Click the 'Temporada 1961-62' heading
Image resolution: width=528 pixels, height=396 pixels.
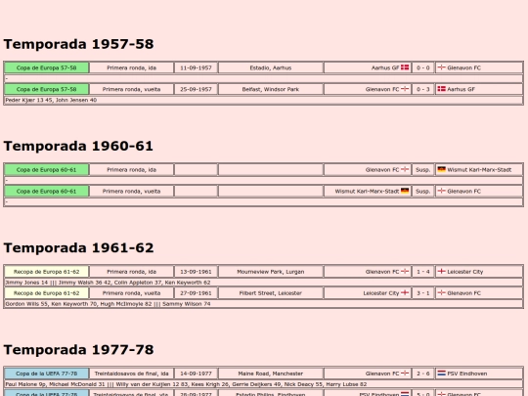point(78,247)
